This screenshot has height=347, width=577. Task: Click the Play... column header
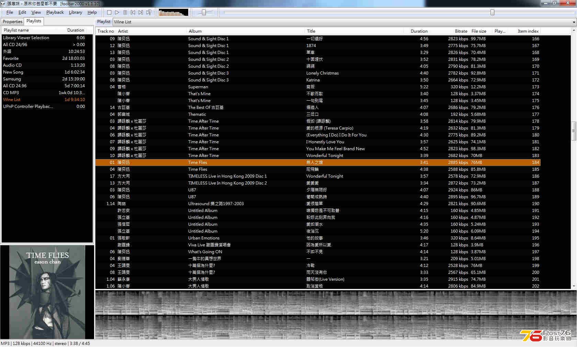pyautogui.click(x=500, y=31)
